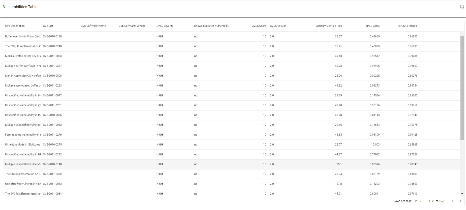Viewport: 466px width, 210px height.
Task: Click 'Mail in Apple Mac OS X' description
Action: point(23,76)
